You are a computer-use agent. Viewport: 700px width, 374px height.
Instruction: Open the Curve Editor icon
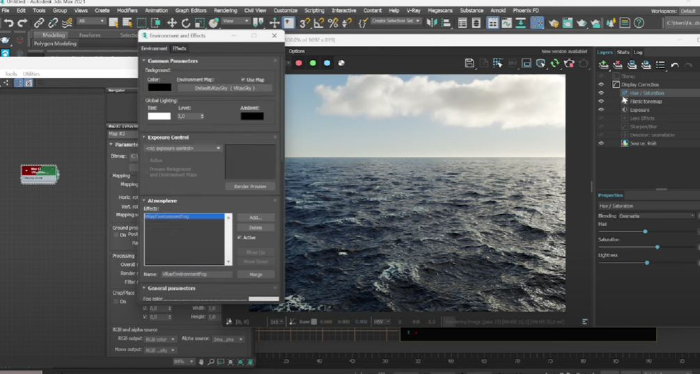[x=506, y=22]
